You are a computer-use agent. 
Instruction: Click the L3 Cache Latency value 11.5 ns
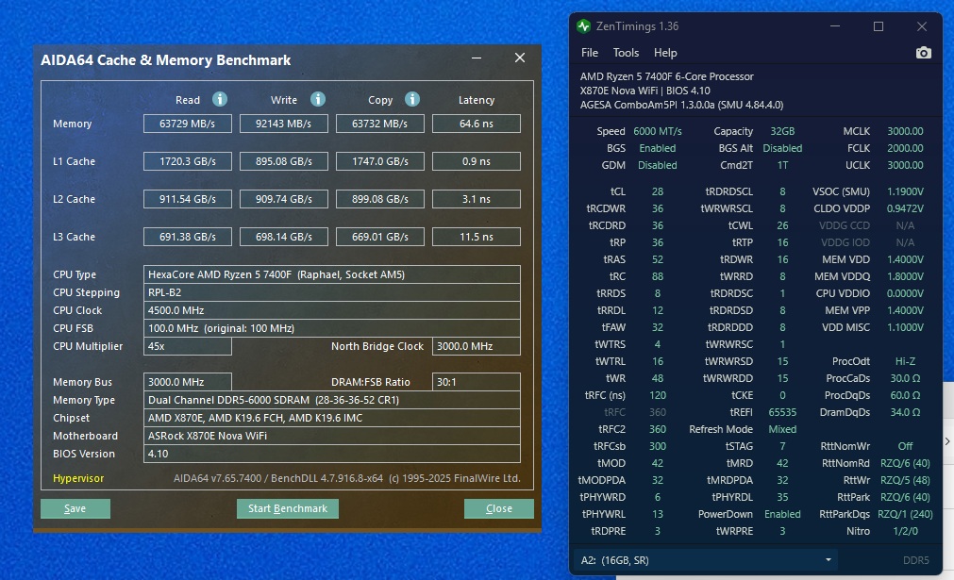[477, 237]
